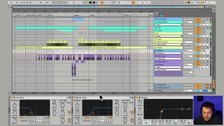Click the Key map mode button
This screenshot has height=126, width=224.
coord(192,2)
